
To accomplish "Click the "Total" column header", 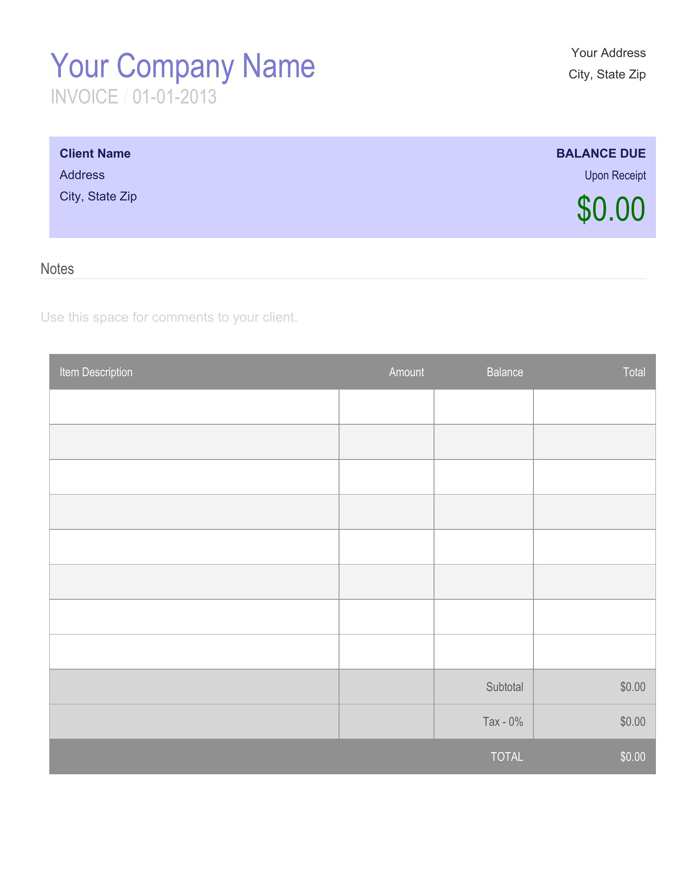I will (634, 372).
